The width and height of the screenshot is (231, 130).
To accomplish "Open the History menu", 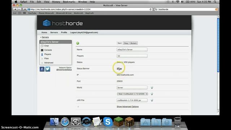I will pyautogui.click(x=56, y=2).
